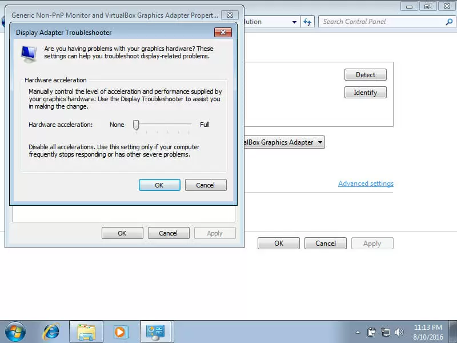Click the monitor icon in the troubleshooter dialog

click(29, 54)
